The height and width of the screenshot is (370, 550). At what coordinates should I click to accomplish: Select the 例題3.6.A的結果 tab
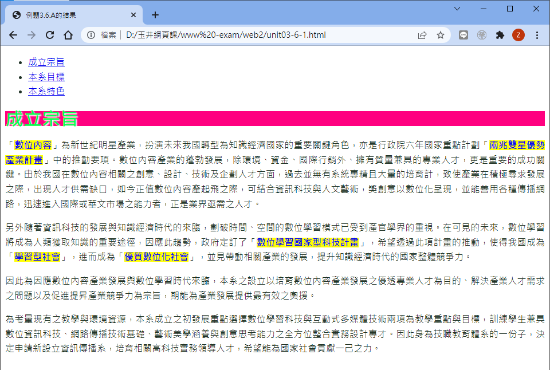(69, 15)
